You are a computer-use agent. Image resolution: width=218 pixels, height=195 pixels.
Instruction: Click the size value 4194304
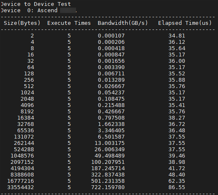point(22,168)
